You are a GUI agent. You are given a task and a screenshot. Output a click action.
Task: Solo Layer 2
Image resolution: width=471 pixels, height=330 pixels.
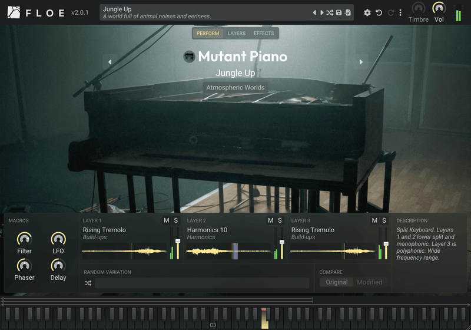click(x=280, y=220)
